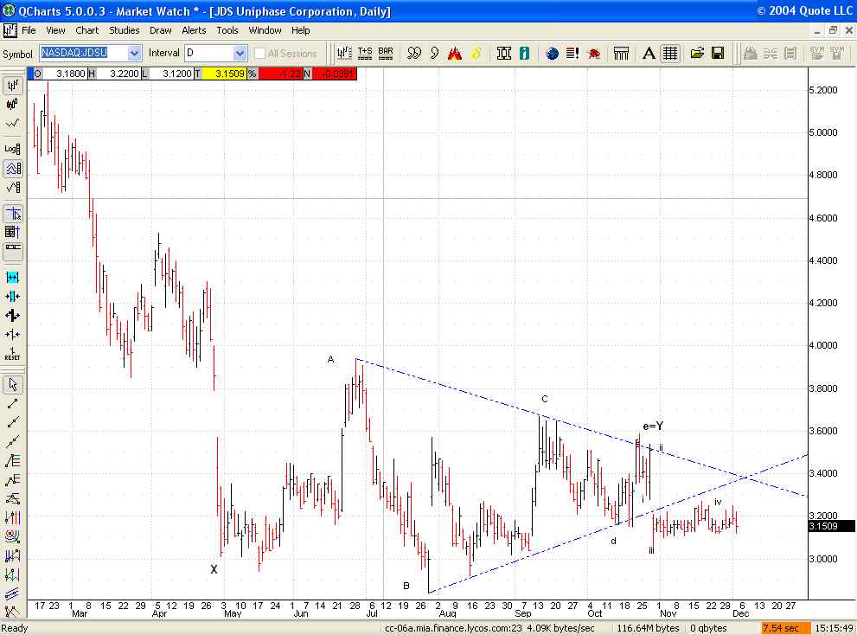Click the BAR chart toolbar icon
Image resolution: width=857 pixels, height=635 pixels.
pos(386,54)
